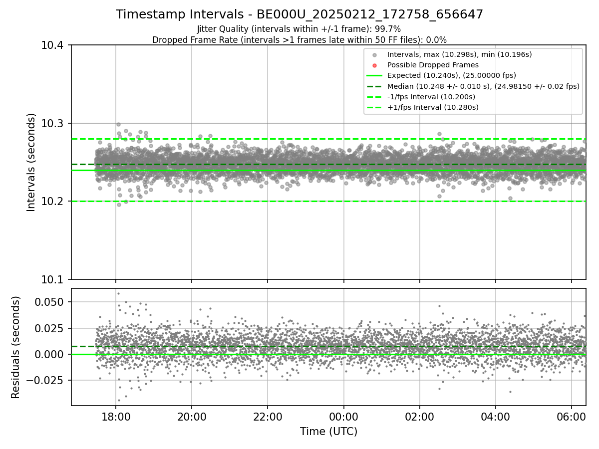Click the red dot marker beside Possible Dropped Frames
599x449 pixels.
(374, 65)
